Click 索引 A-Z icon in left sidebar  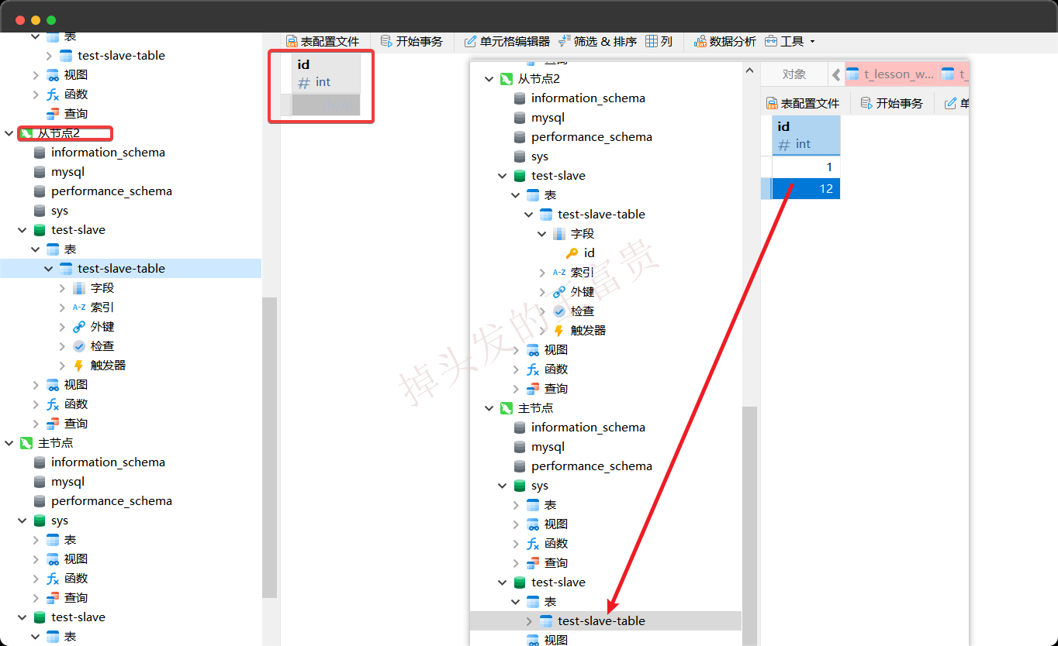coord(79,308)
